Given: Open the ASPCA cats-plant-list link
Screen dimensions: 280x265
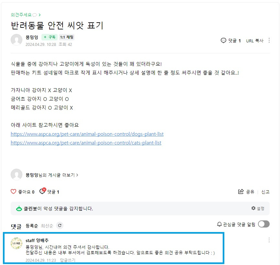Looking at the screenshot, I should (x=86, y=143).
